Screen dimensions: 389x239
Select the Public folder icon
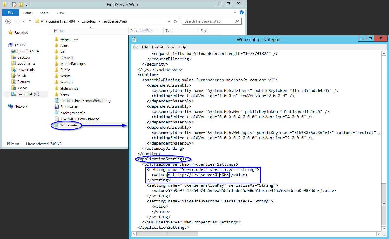tap(57, 70)
